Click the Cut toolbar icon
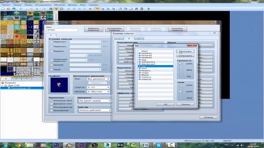This screenshot has height=148, width=264. pyautogui.click(x=21, y=9)
